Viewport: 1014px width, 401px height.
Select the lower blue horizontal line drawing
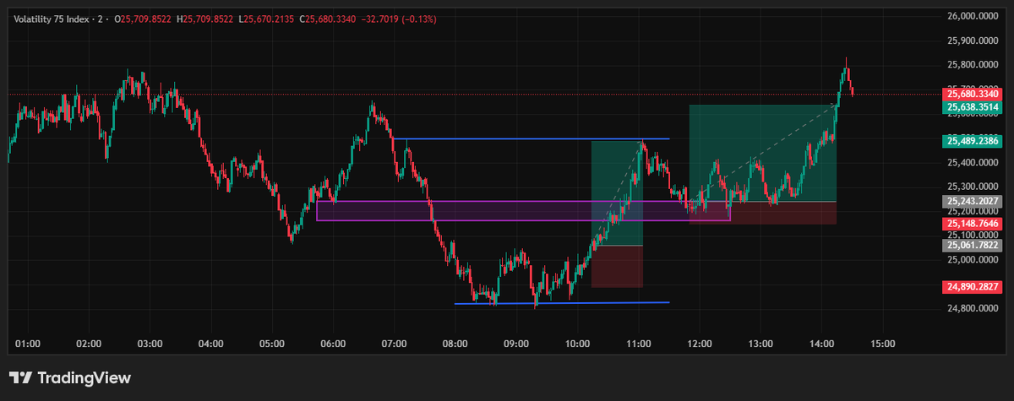point(561,302)
